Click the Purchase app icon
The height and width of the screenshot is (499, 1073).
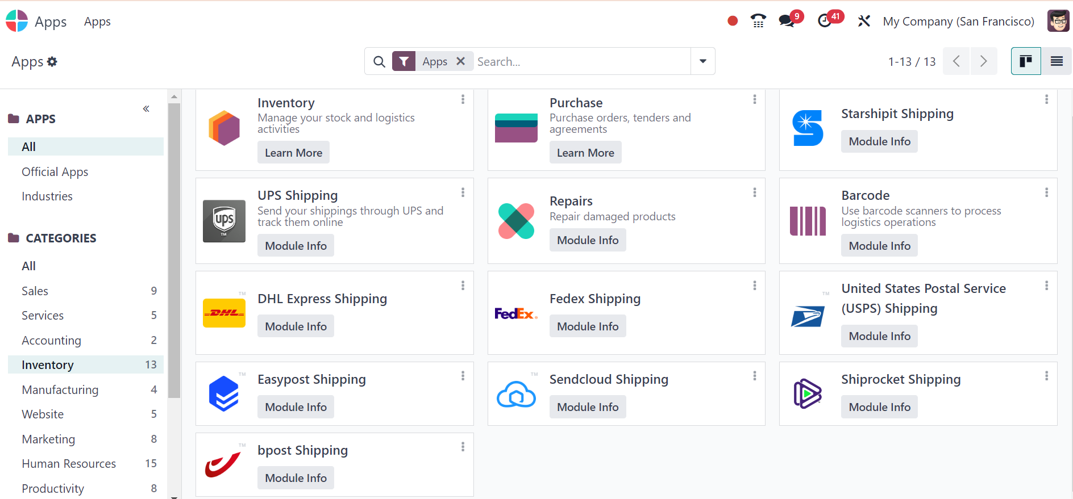(x=516, y=128)
